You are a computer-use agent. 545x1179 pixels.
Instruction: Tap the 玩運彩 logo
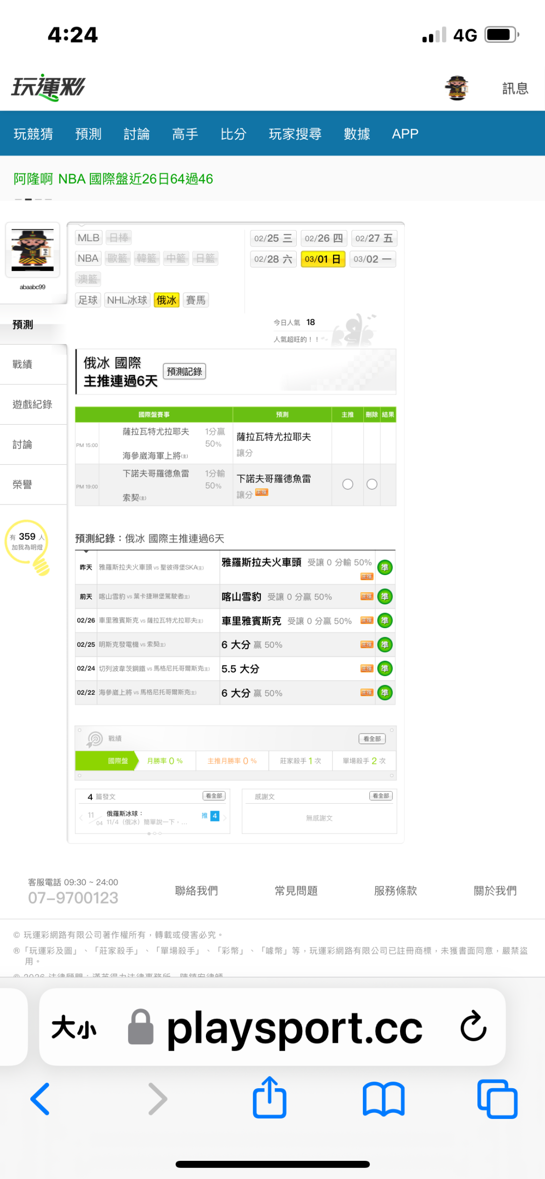coord(48,88)
